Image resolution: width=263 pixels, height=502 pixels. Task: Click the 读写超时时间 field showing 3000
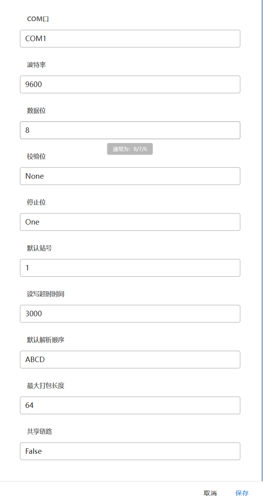130,314
